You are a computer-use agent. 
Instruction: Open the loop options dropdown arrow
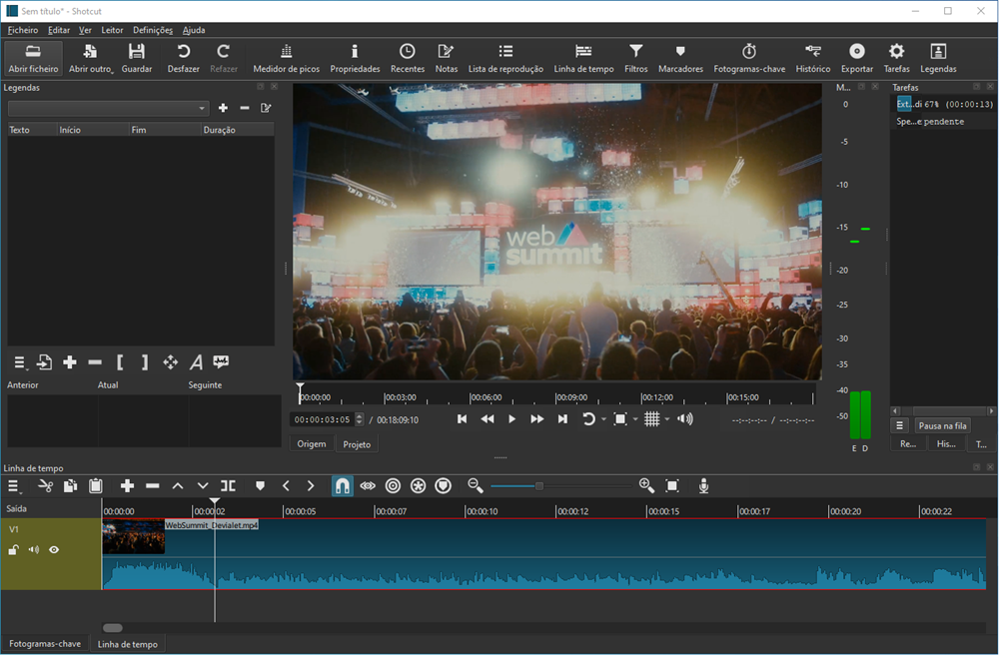[603, 419]
